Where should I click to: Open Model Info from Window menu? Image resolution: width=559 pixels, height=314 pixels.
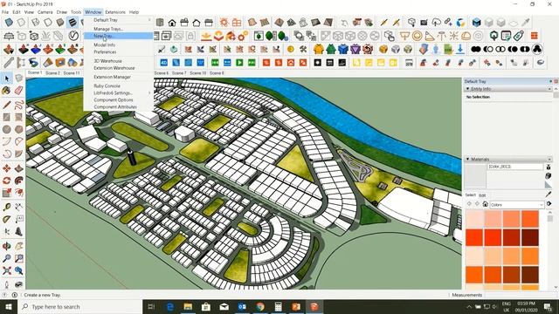click(119, 44)
